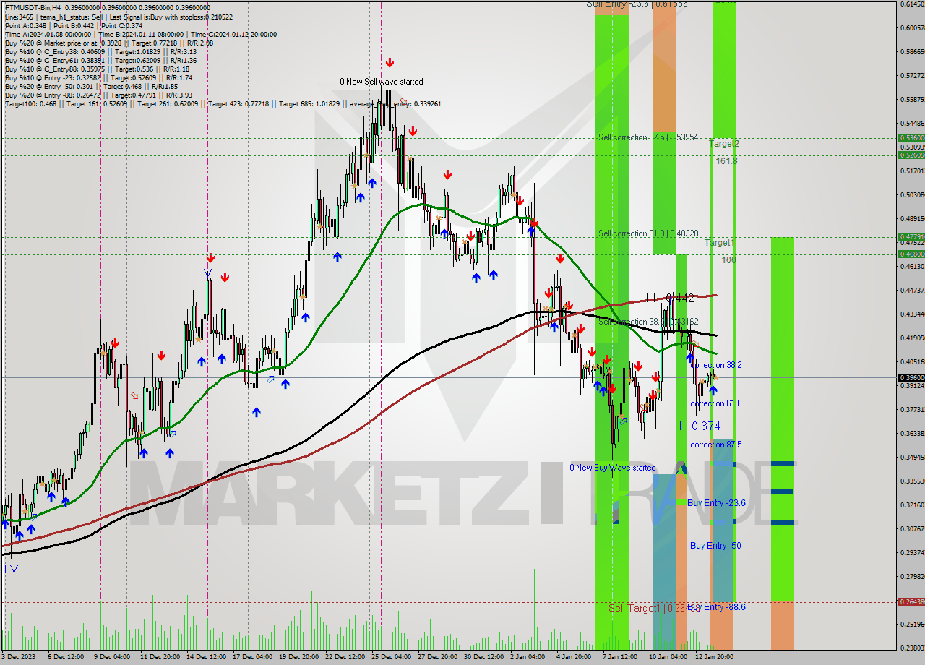Click 'Buy %20 @ Market price' line
This screenshot has width=925, height=665.
point(108,43)
